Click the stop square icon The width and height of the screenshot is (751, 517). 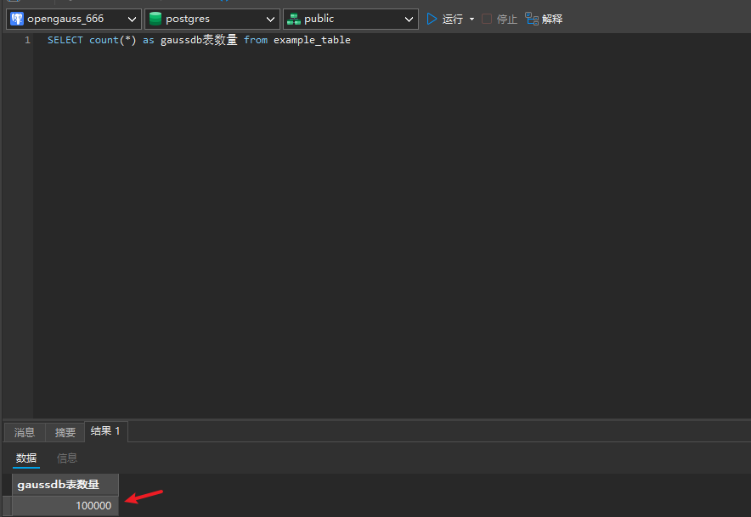pos(487,19)
